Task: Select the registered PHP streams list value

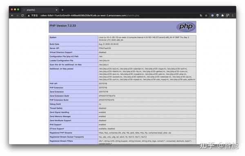Action: [135, 133]
